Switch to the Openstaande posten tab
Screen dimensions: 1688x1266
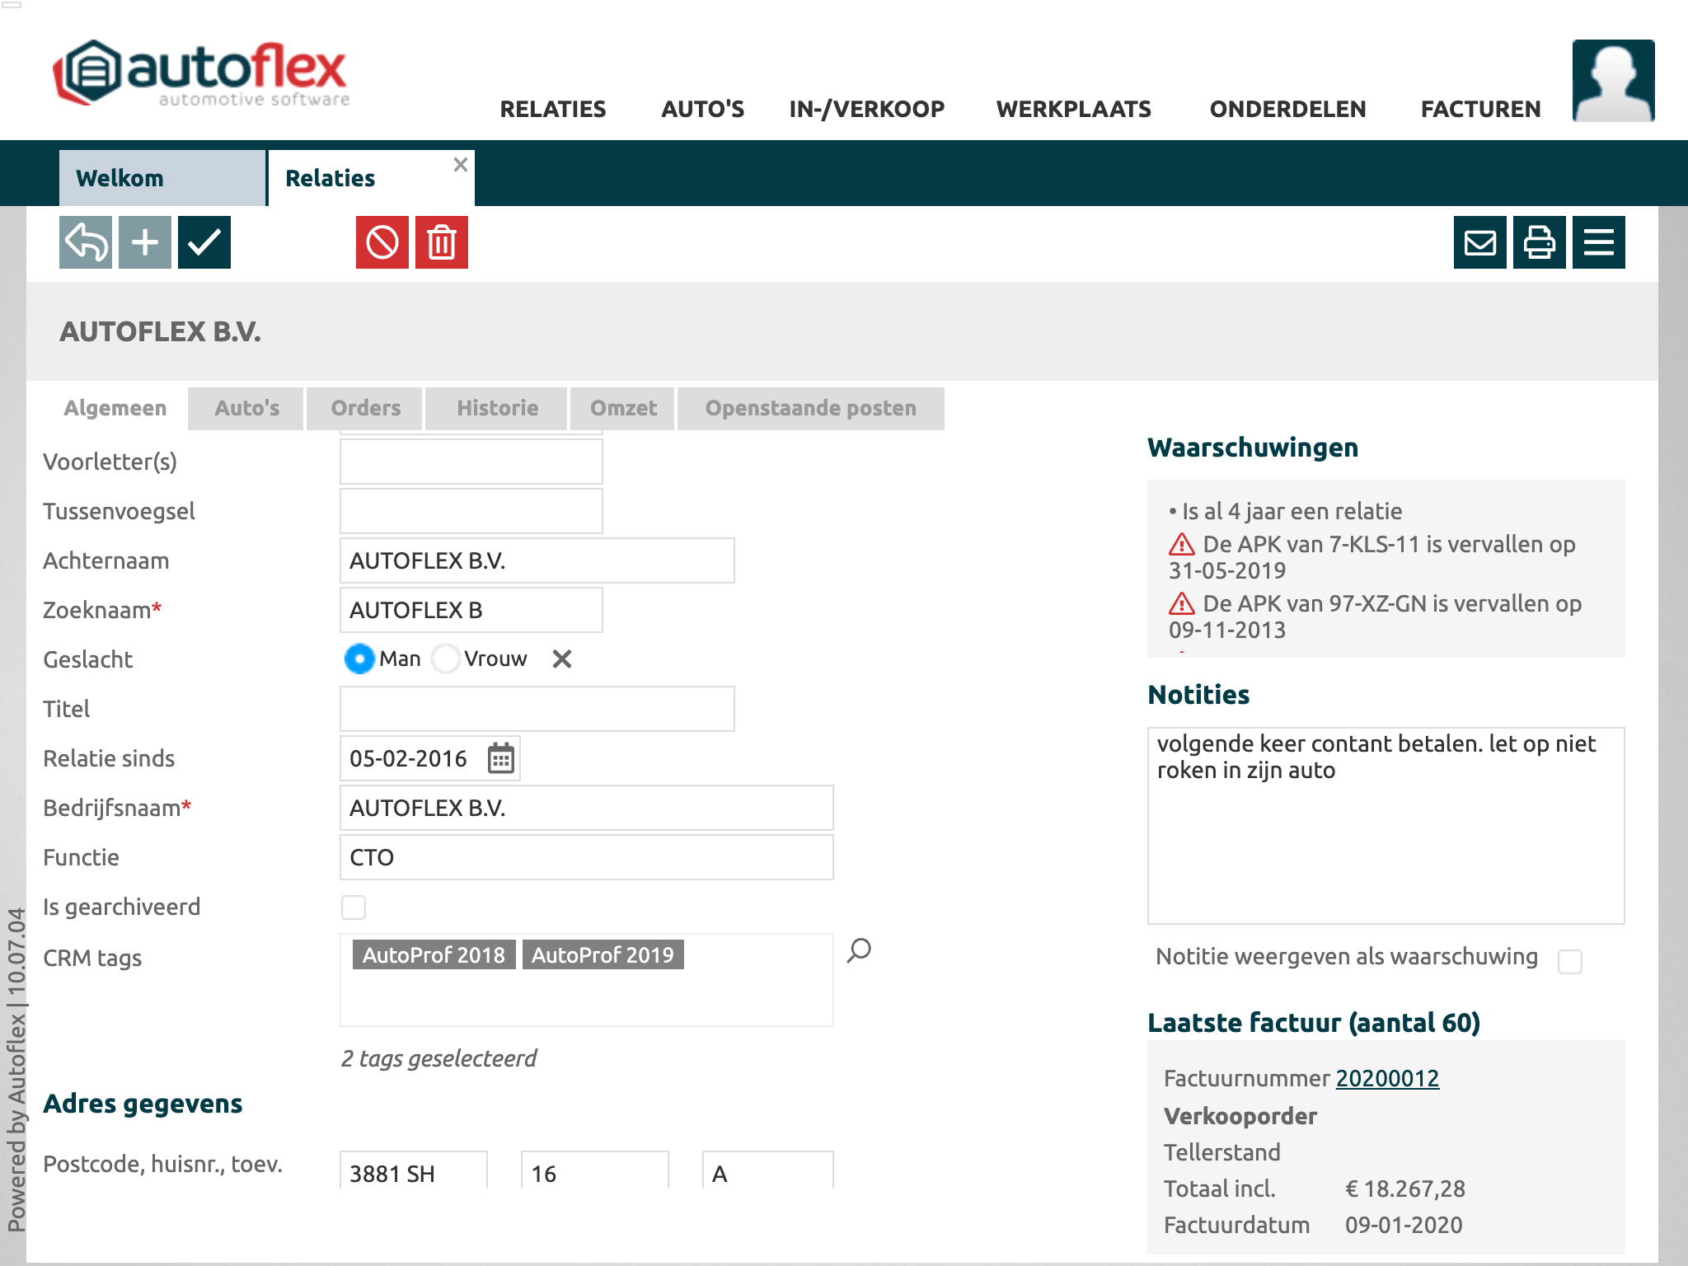[x=810, y=408]
